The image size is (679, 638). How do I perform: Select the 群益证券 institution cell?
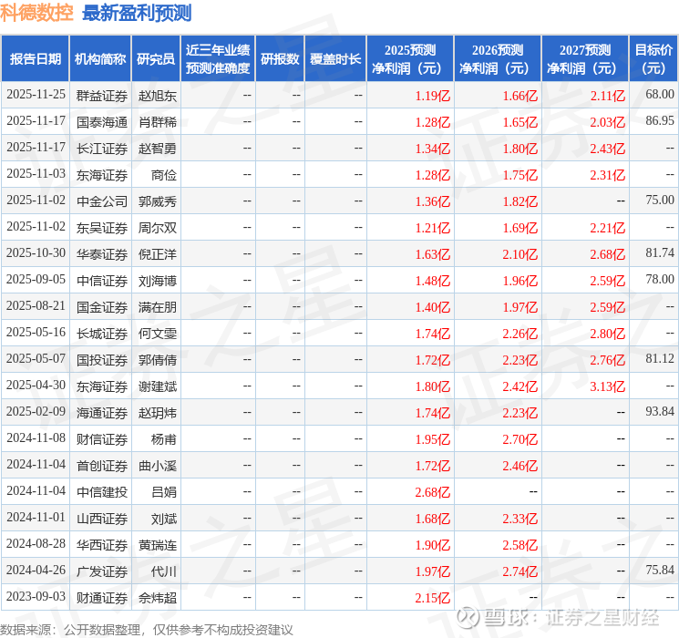[102, 96]
